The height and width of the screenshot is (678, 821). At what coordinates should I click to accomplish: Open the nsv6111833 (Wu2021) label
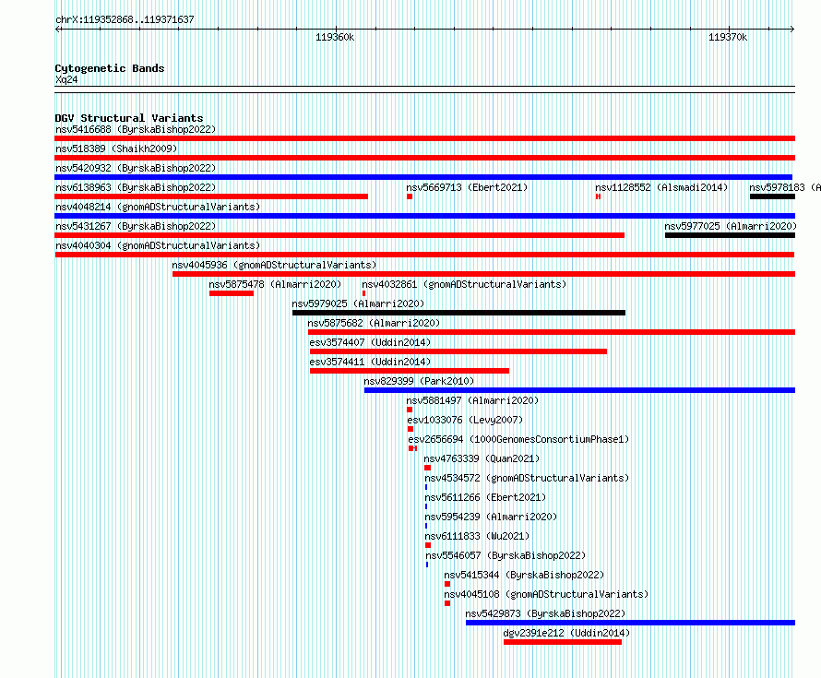[x=477, y=536]
